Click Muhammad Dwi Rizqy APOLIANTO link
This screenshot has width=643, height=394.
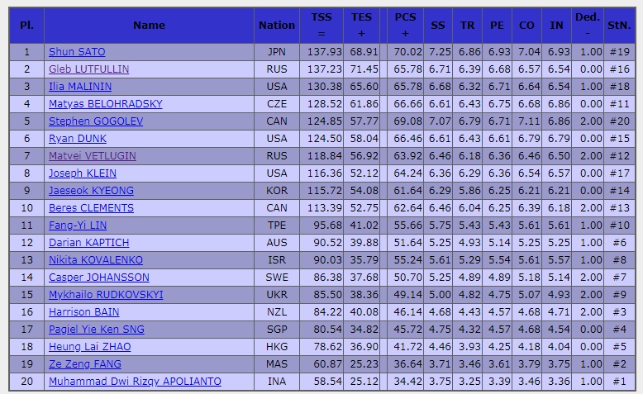135,382
